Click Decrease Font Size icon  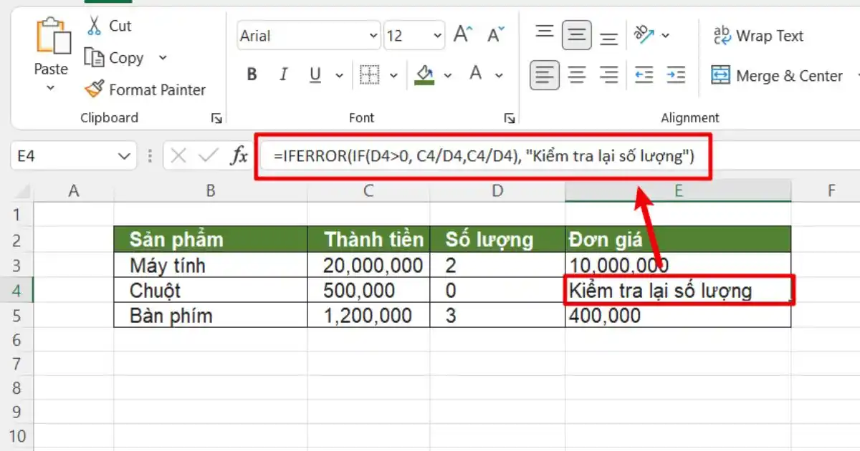click(496, 35)
